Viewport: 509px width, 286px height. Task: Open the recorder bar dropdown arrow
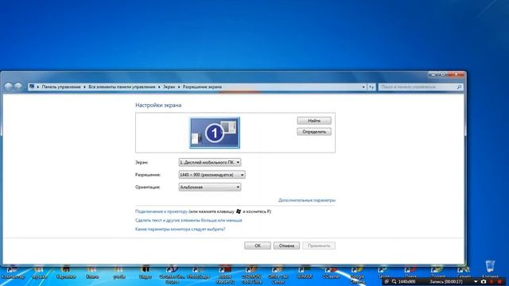click(x=476, y=282)
